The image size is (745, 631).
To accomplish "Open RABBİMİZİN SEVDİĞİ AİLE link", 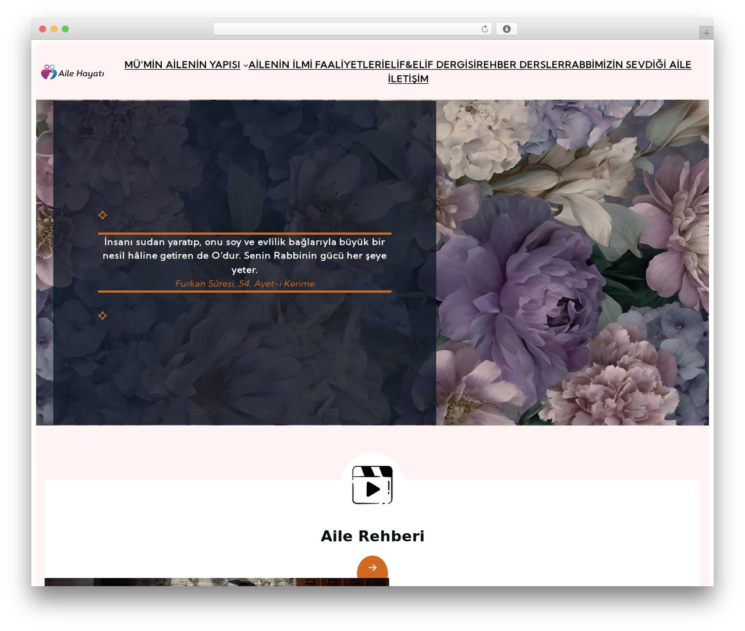I will point(628,65).
